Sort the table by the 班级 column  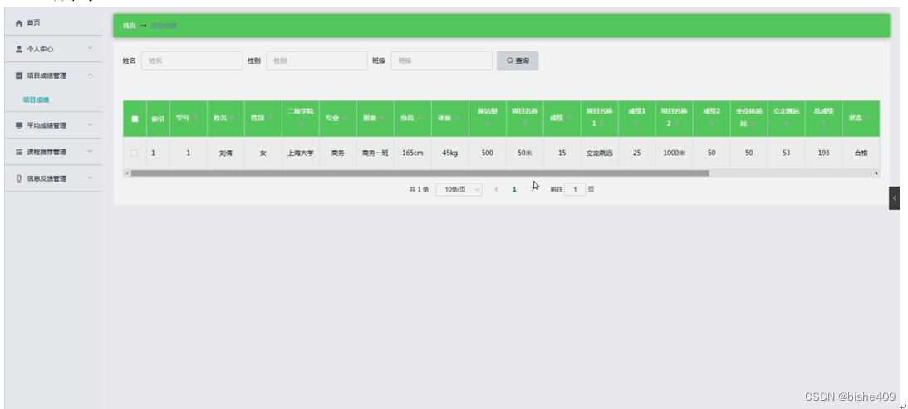point(382,118)
